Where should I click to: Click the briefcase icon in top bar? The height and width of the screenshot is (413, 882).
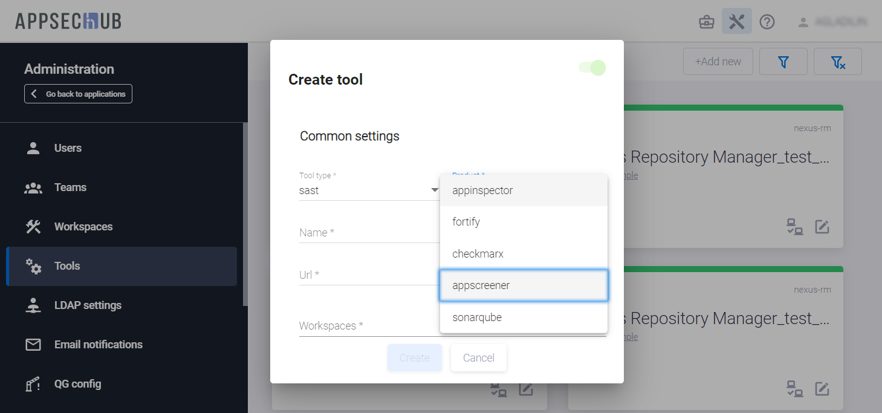(x=706, y=22)
